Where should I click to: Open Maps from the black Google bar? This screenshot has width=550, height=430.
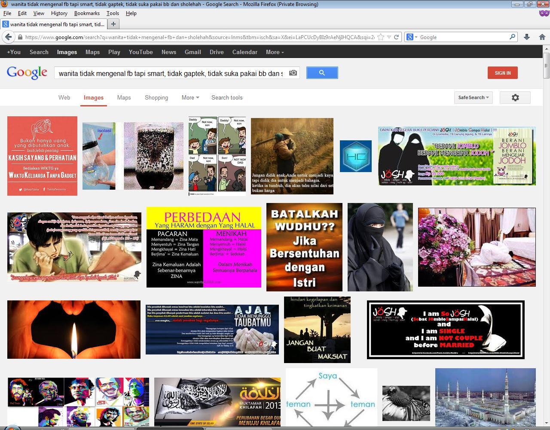[x=92, y=52]
